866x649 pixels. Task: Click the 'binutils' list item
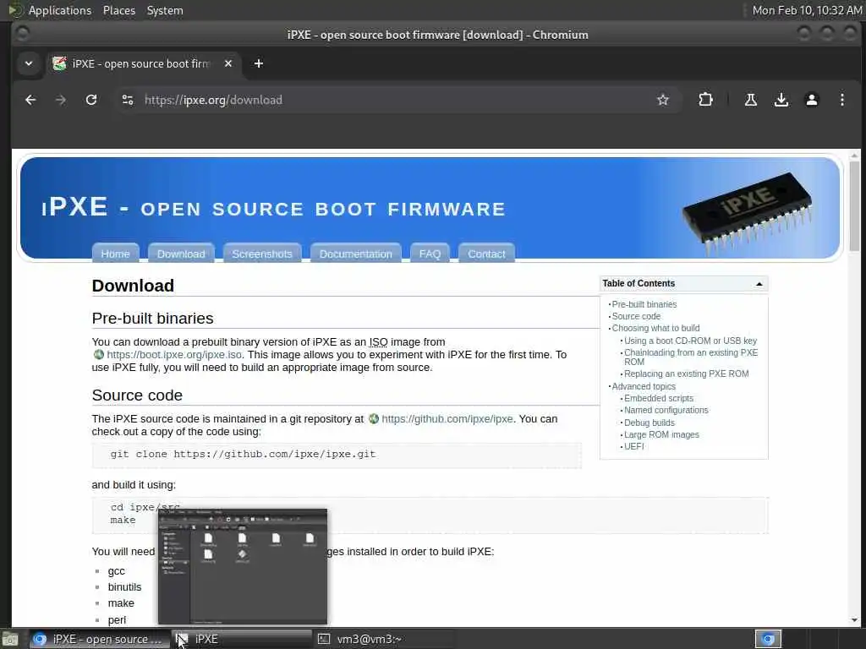click(124, 587)
